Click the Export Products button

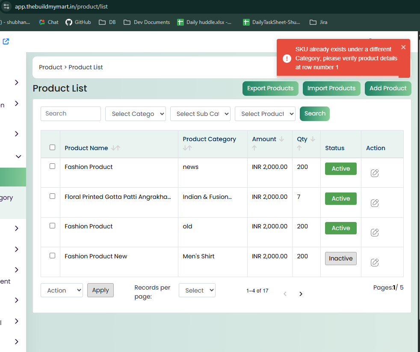tap(271, 89)
